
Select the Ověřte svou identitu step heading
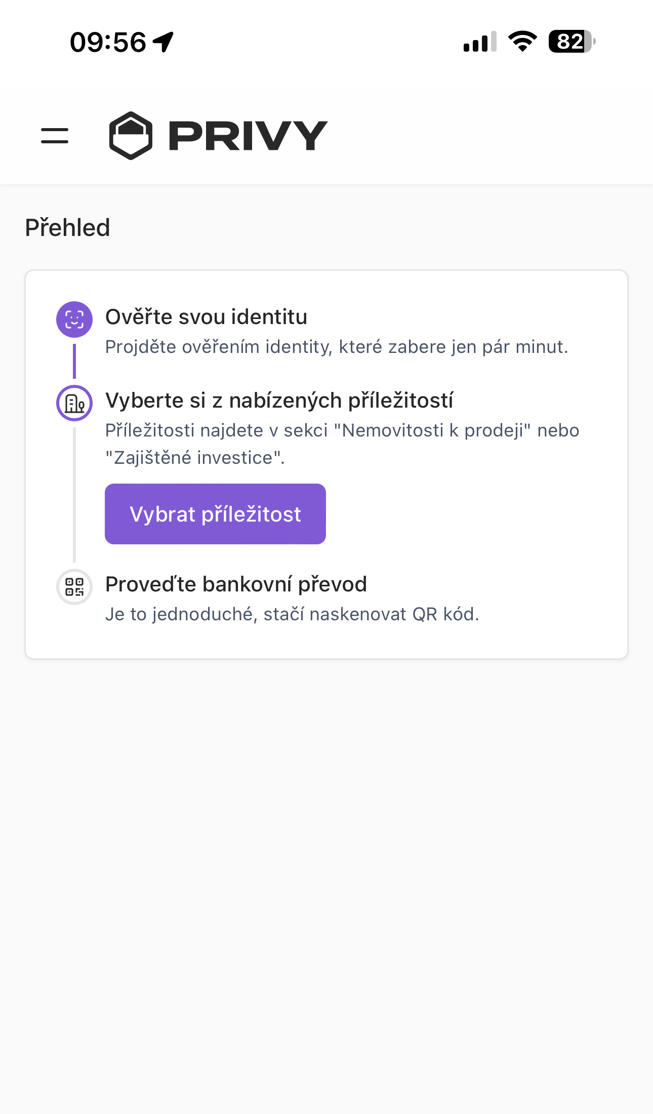coord(206,317)
